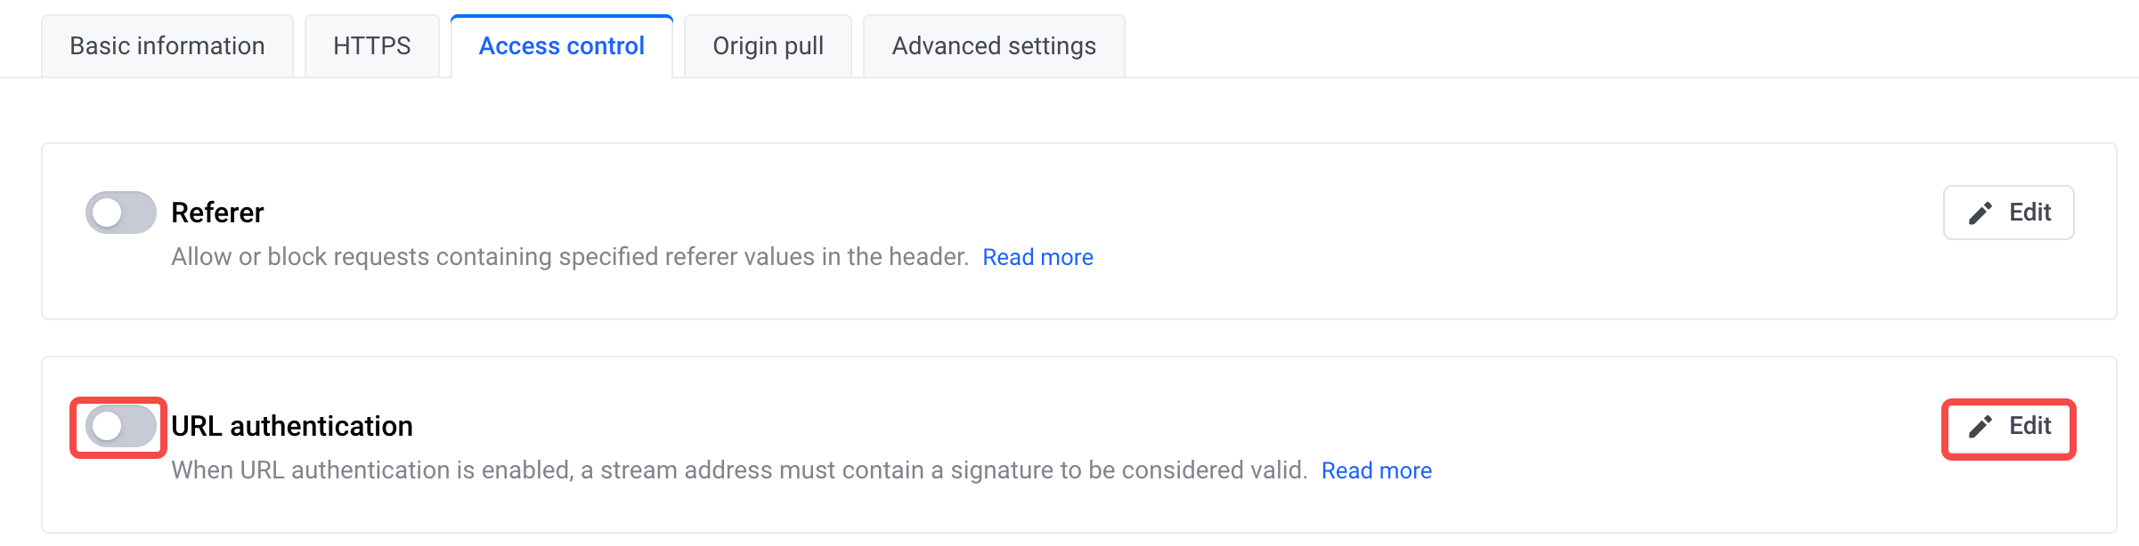Follow the Read more link for URL authentication

(x=1376, y=470)
